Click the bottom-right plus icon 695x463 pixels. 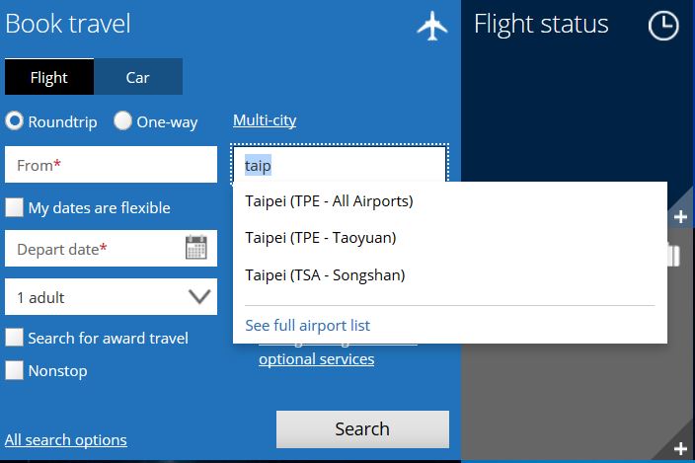680,449
